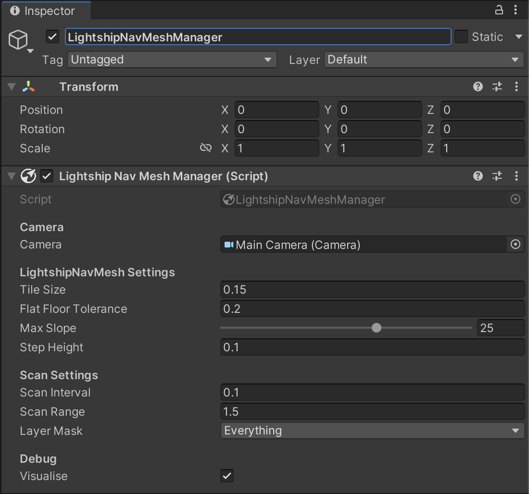Open the Tag dropdown showing Untagged
The width and height of the screenshot is (529, 494).
172,60
